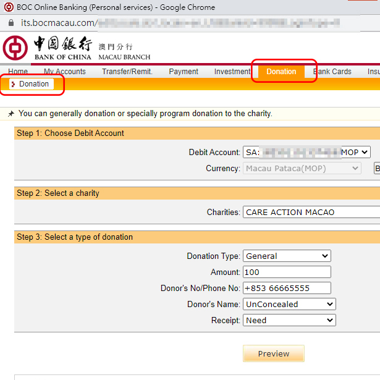The height and width of the screenshot is (380, 380).
Task: Expand the Donor's Name dropdown
Action: tap(289, 304)
